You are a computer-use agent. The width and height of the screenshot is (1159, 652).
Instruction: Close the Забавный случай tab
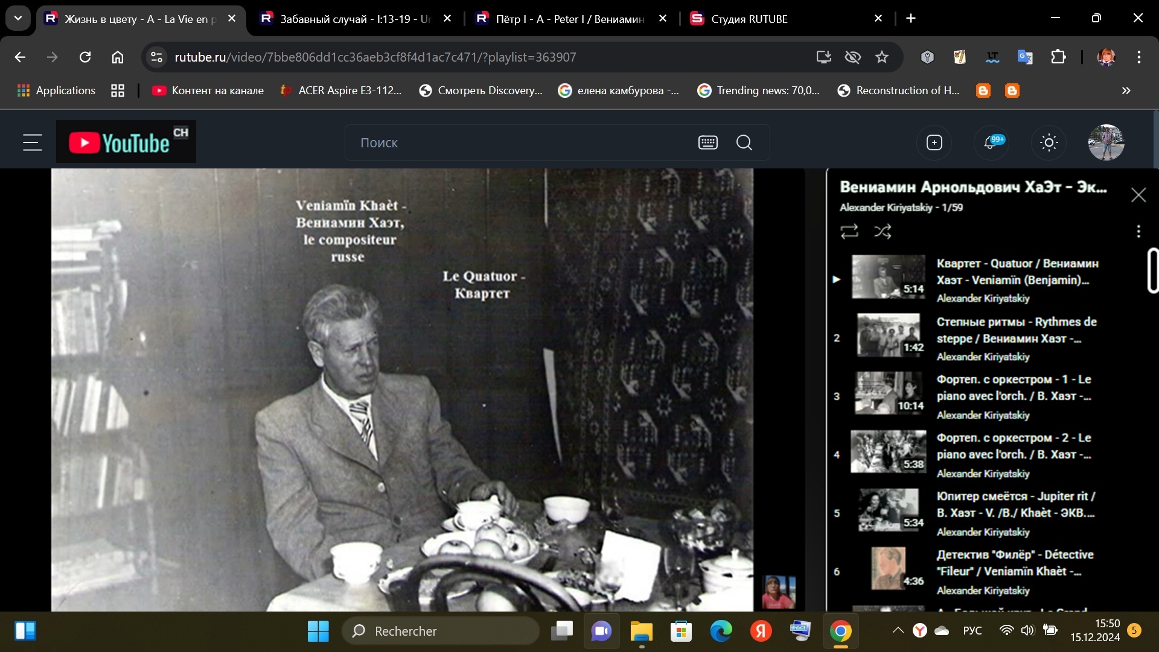(447, 19)
